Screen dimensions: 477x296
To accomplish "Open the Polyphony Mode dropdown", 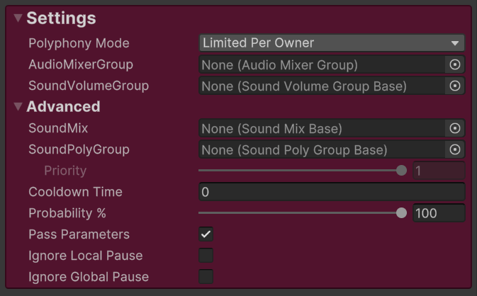I will point(331,43).
